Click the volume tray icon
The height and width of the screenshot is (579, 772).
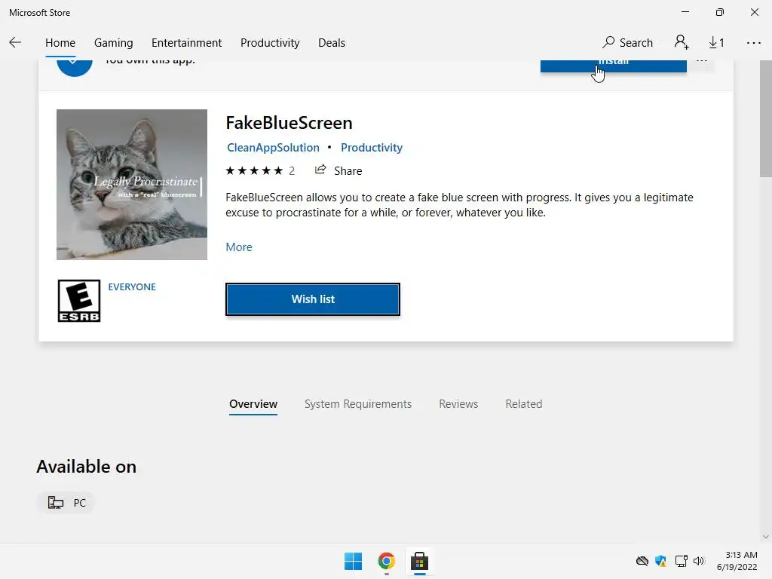click(x=699, y=561)
